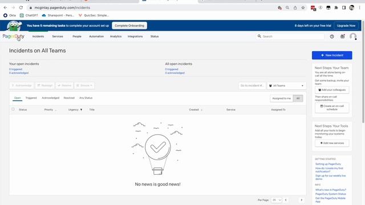Open Setting up PagerDuty link
Screen dimensions: 365x205
pos(328,164)
